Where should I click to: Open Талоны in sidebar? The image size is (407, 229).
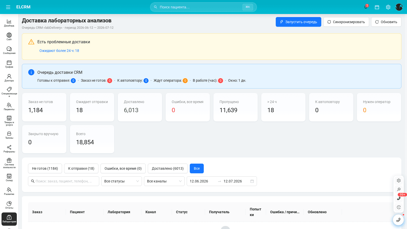pyautogui.click(x=9, y=135)
